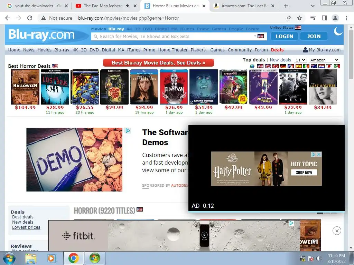Viewport: 354px width, 265px height.
Task: Reload the page with refresh icon
Action: coord(30,18)
